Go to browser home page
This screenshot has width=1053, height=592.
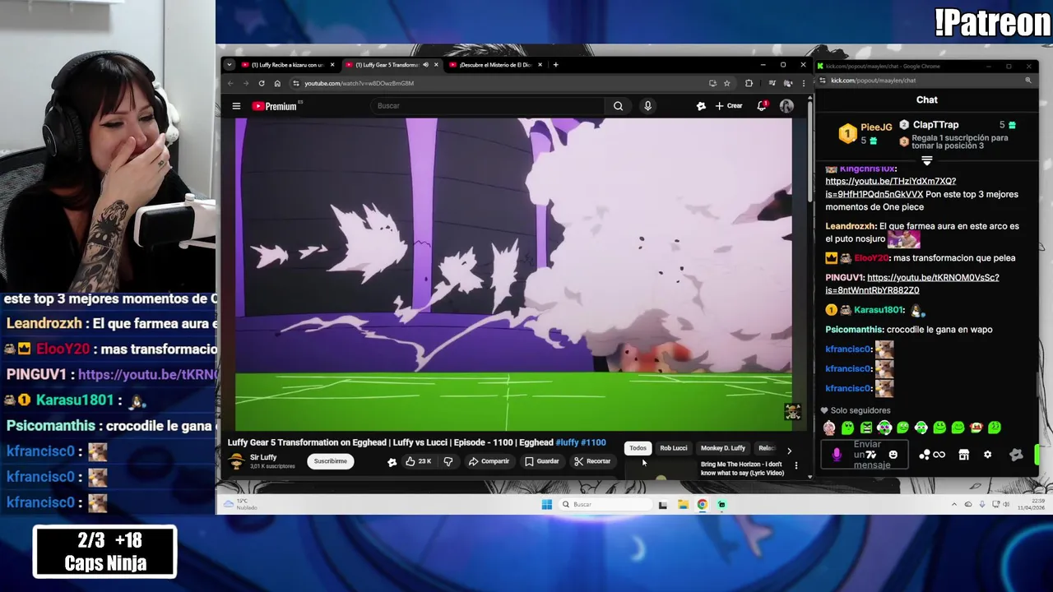[x=277, y=83]
